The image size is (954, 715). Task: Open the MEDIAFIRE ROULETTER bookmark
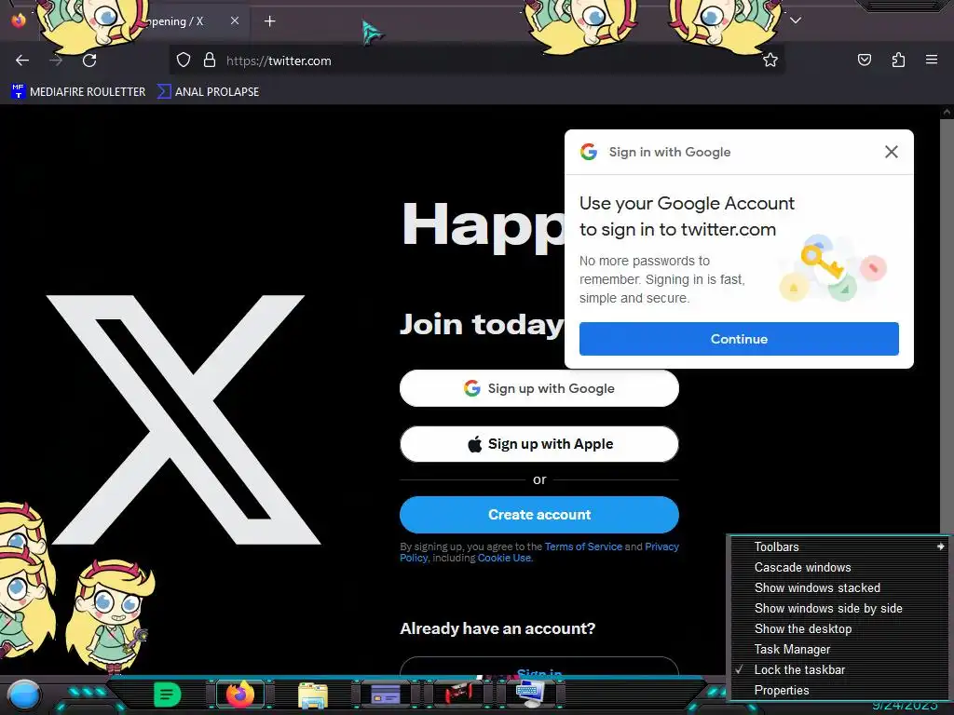click(x=78, y=92)
